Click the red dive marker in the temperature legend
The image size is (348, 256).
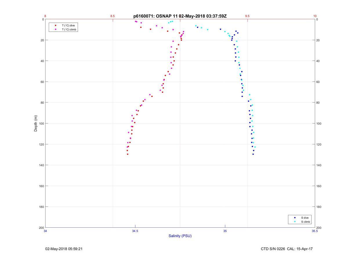tap(56, 25)
